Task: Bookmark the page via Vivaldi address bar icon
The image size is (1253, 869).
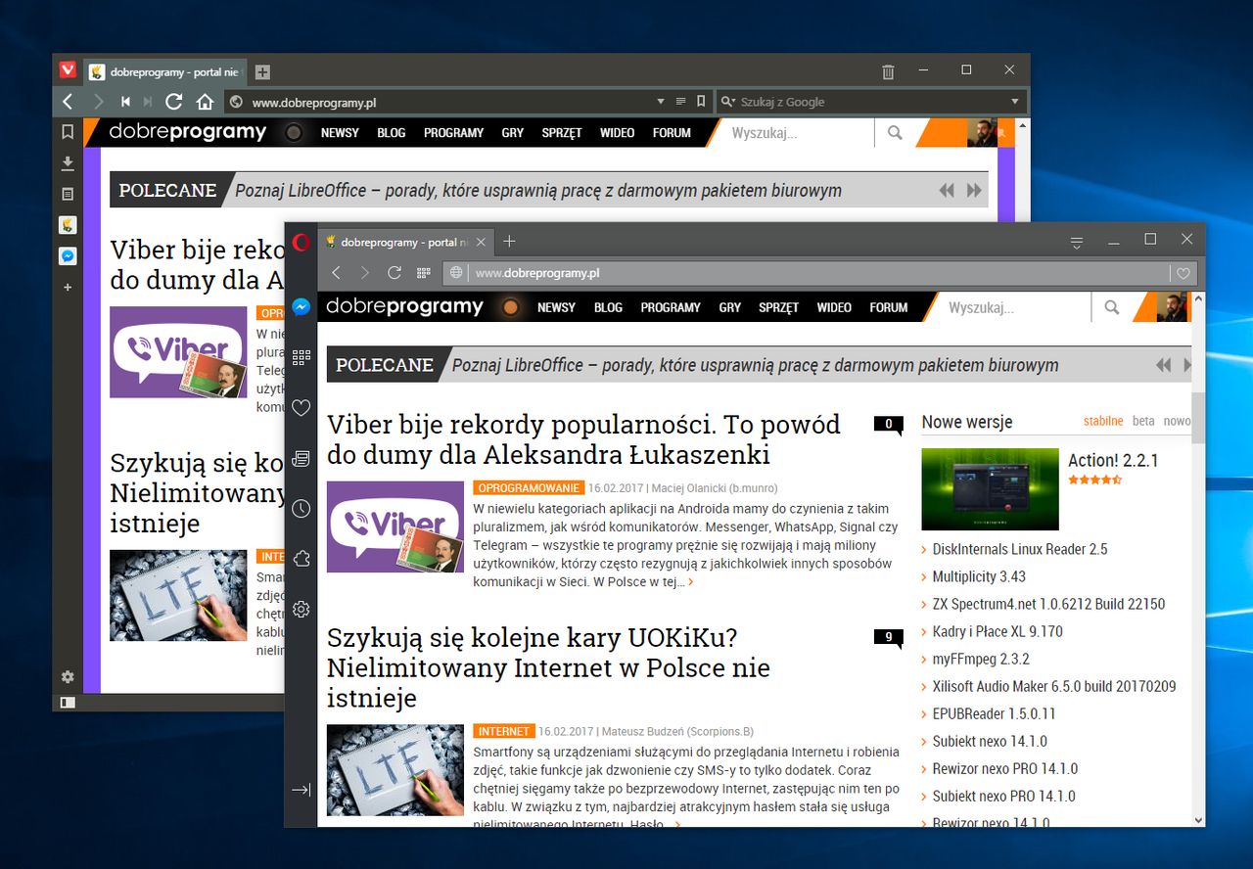Action: click(x=701, y=102)
